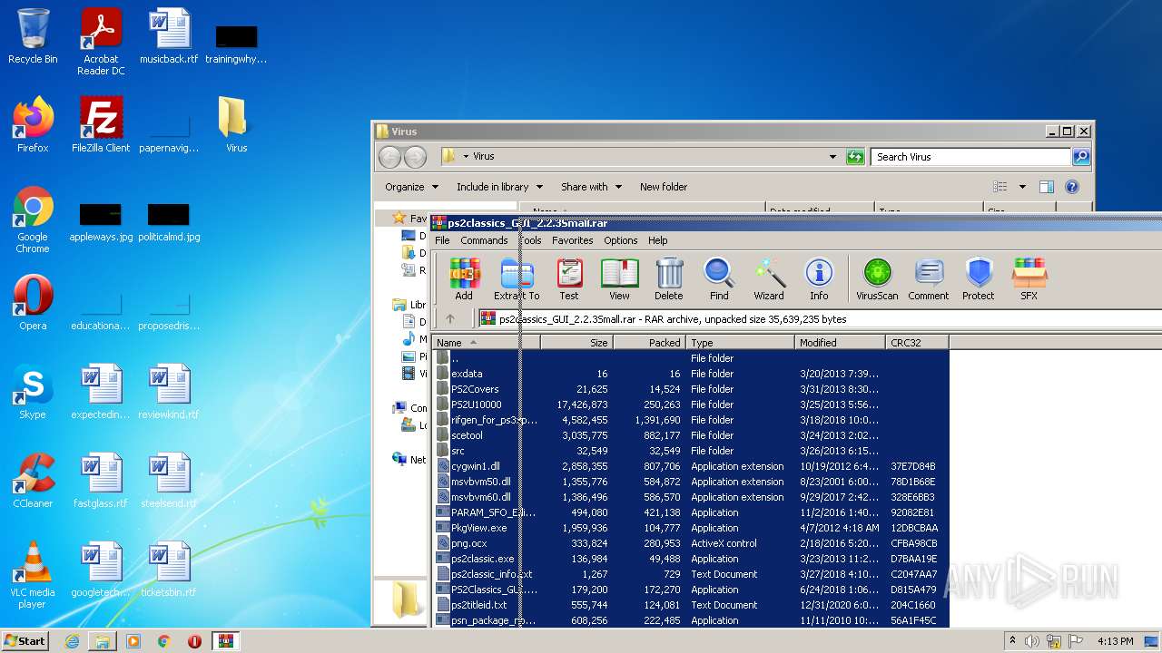Open CCleaner desktop shortcut
Screen dimensions: 1162x653
tap(33, 481)
